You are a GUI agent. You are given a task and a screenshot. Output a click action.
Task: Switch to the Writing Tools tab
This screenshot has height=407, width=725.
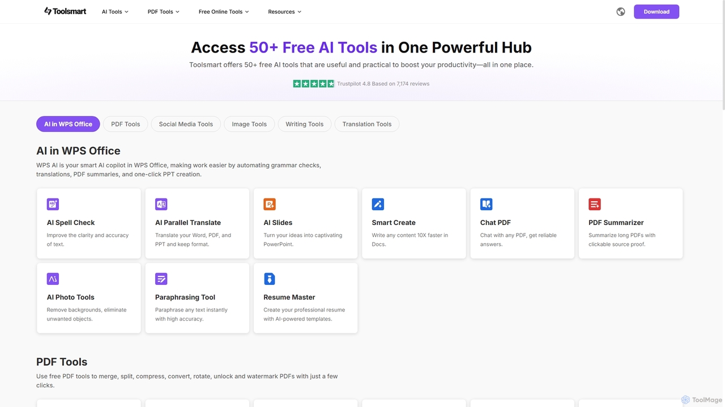tap(305, 124)
